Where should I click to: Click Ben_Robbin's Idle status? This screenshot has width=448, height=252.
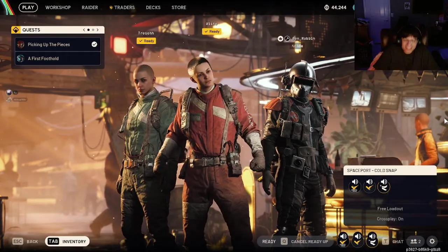click(x=298, y=46)
